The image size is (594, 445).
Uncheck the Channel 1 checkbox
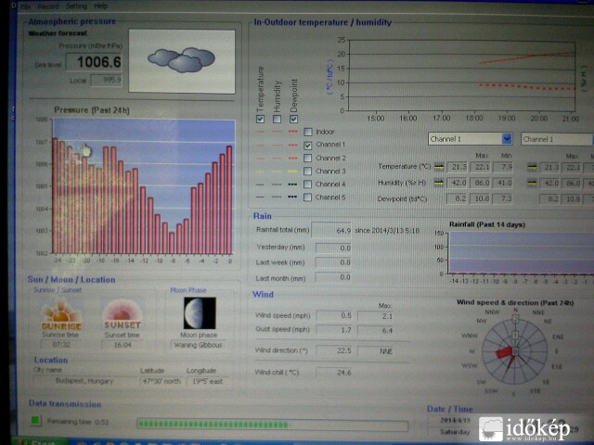307,145
